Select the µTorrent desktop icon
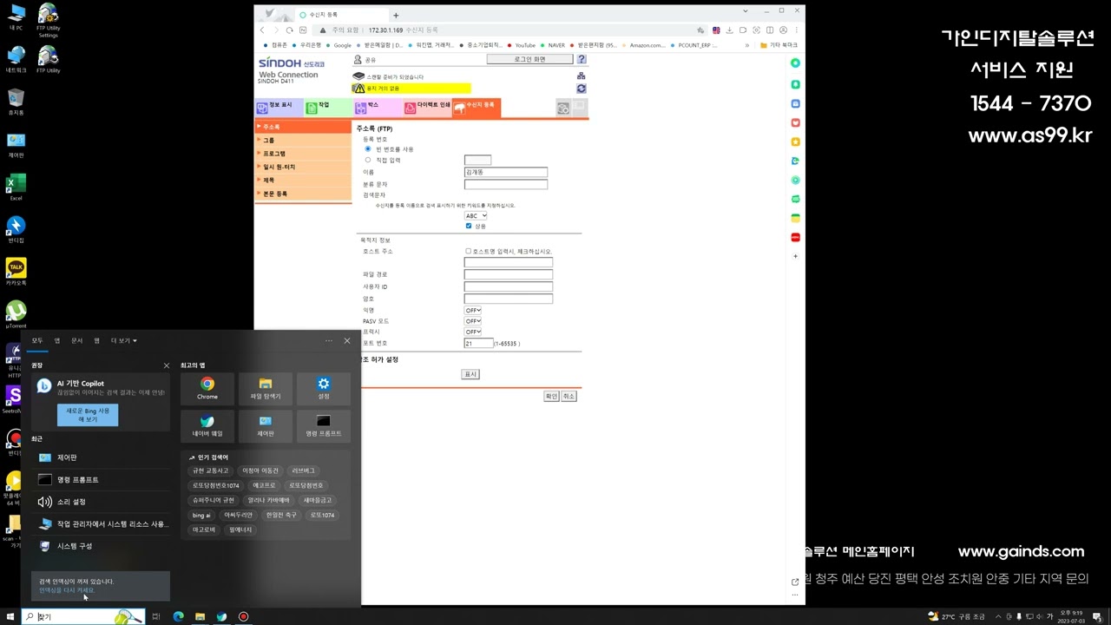The width and height of the screenshot is (1111, 625). click(16, 314)
